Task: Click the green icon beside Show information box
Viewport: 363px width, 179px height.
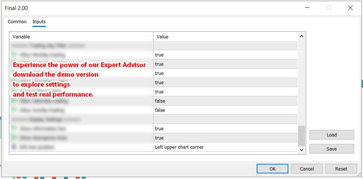Action: (x=14, y=128)
